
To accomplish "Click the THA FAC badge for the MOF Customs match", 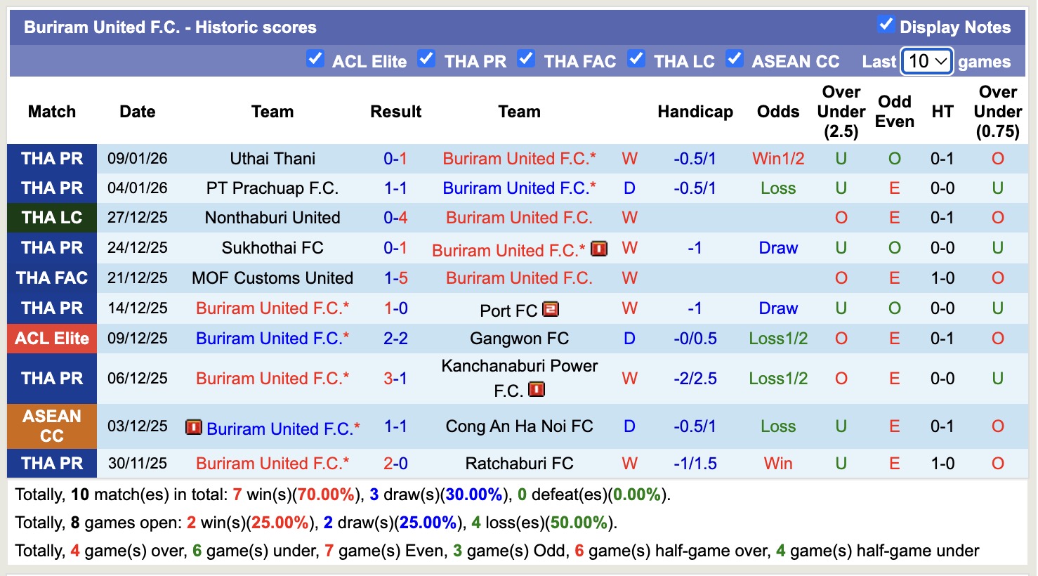I will coord(51,278).
